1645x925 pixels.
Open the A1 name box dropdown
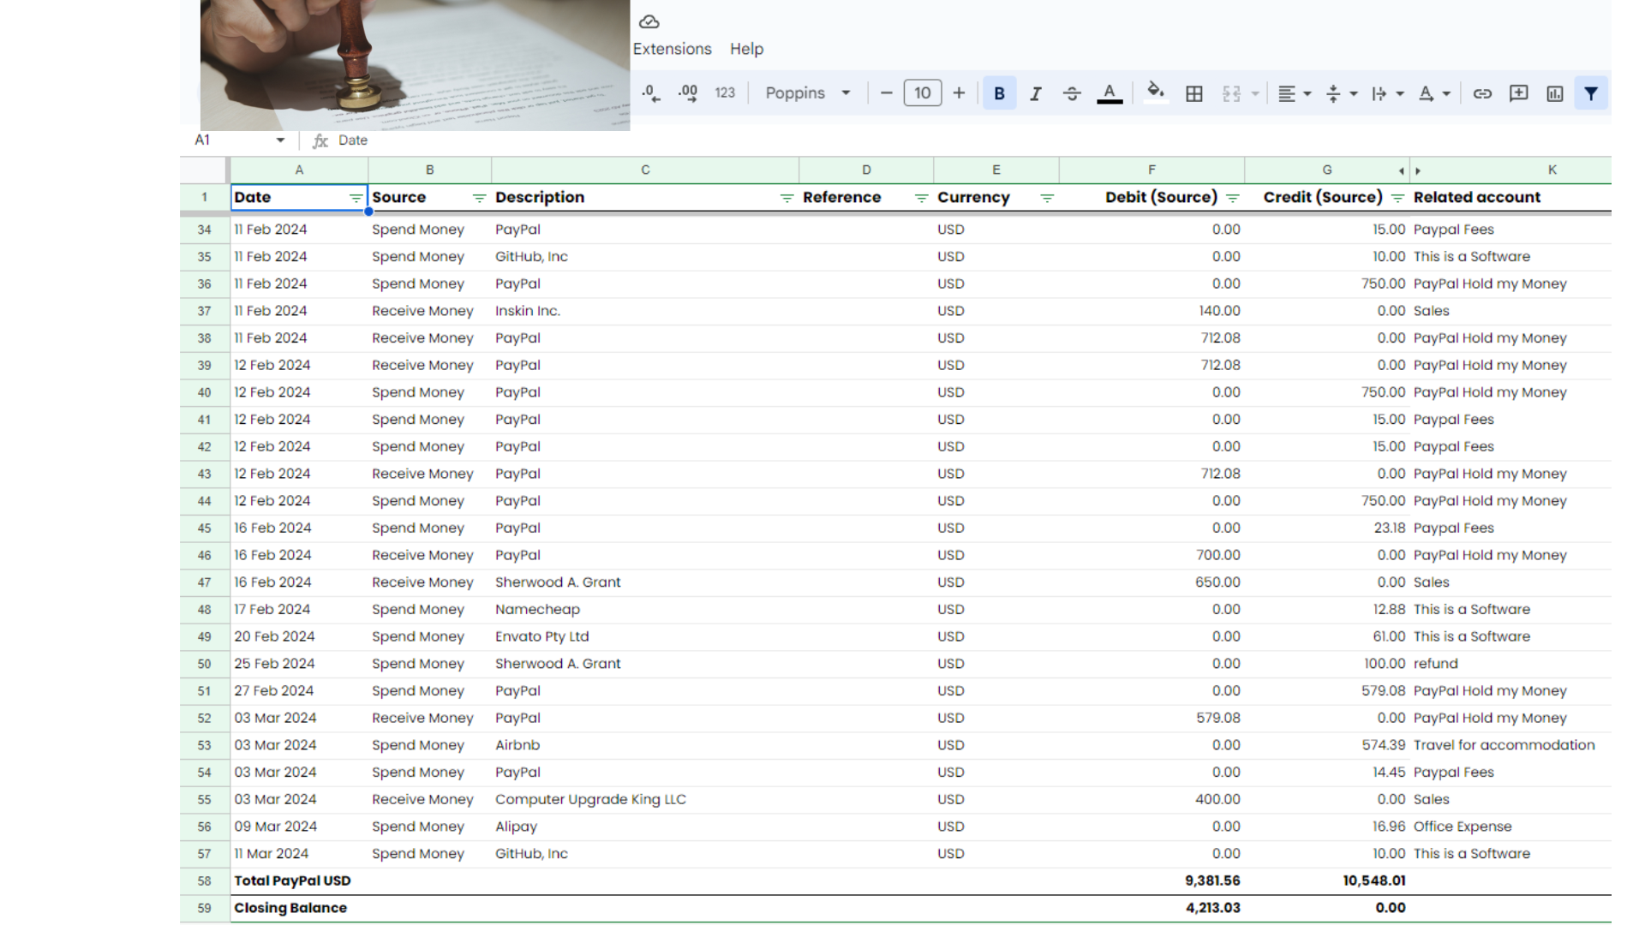pyautogui.click(x=280, y=140)
